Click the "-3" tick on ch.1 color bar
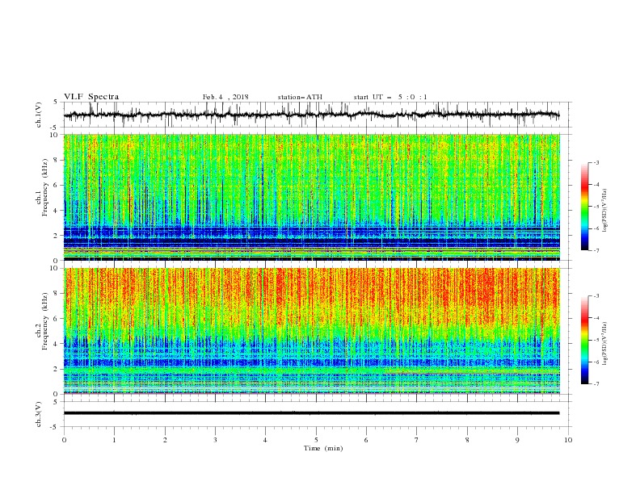This screenshot has height=494, width=640. pyautogui.click(x=596, y=162)
